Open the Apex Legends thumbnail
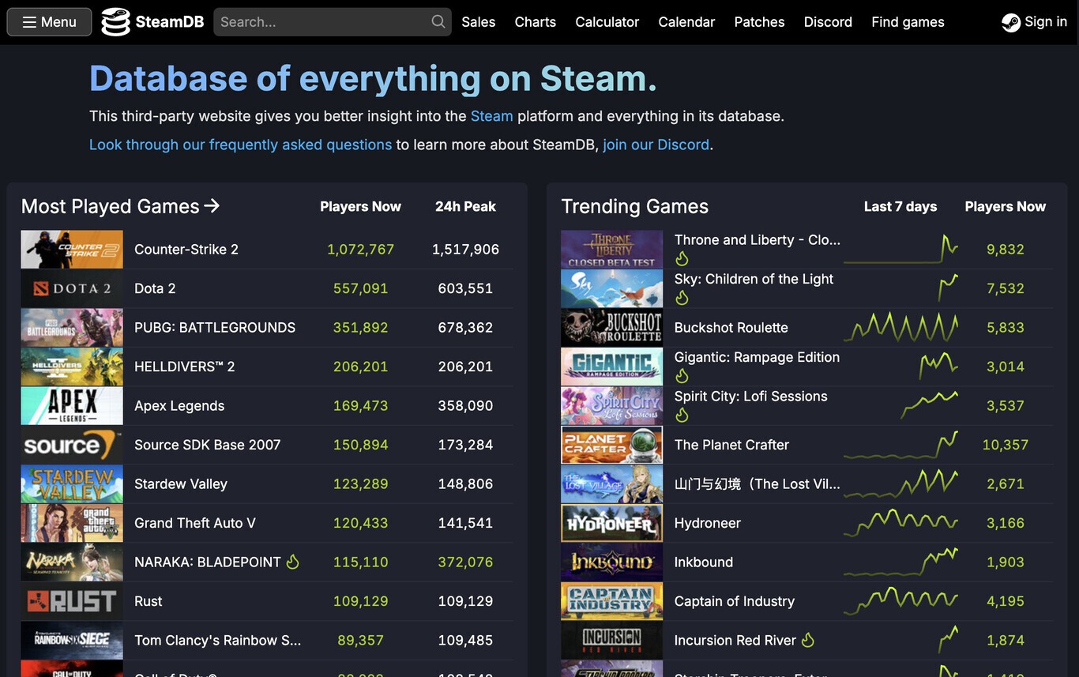The image size is (1079, 677). coord(72,406)
